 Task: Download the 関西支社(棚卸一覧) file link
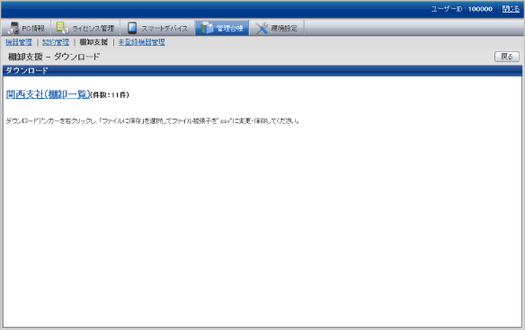point(49,94)
